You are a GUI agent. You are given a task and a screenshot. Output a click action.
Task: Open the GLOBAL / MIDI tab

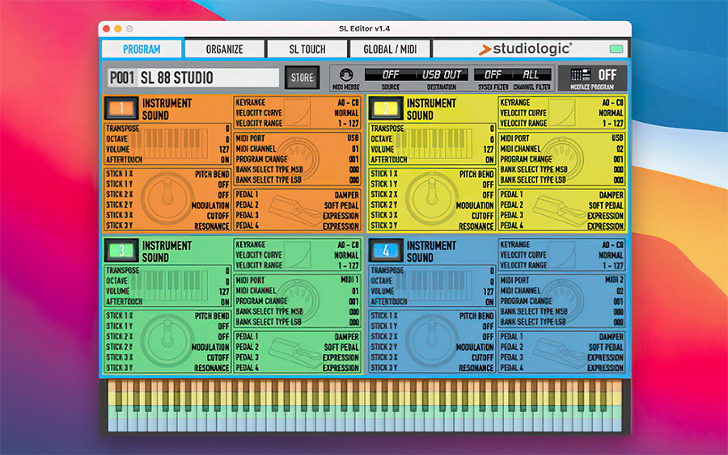coord(390,48)
